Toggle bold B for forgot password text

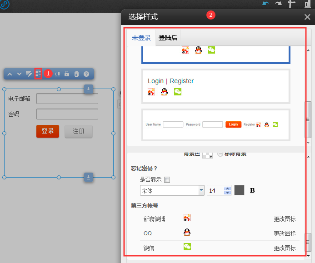(x=252, y=191)
